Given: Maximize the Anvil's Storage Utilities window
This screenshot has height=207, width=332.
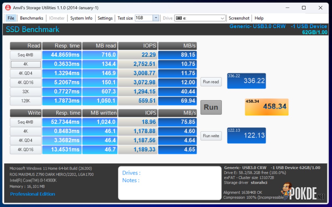Looking at the screenshot, I should 304,8.
